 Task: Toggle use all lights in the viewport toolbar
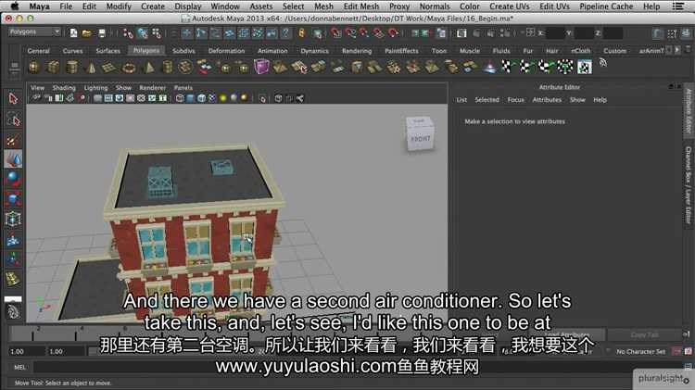pyautogui.click(x=223, y=98)
